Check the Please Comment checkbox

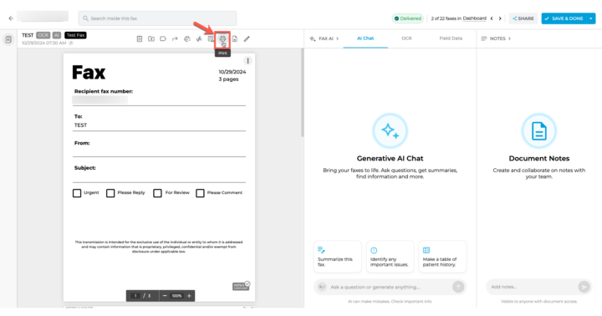point(200,193)
